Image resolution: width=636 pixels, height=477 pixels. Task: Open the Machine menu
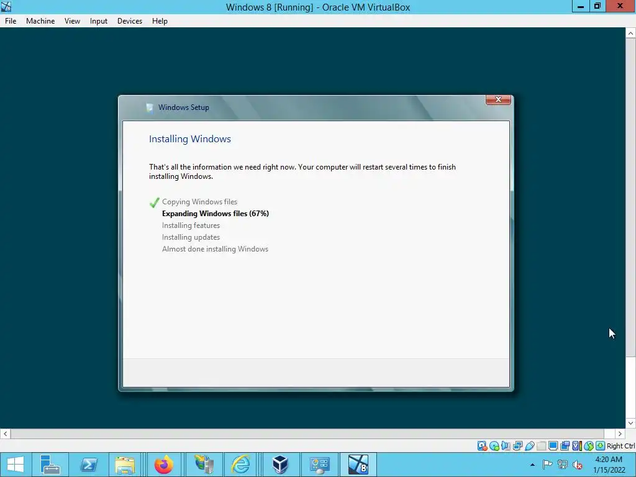[40, 21]
